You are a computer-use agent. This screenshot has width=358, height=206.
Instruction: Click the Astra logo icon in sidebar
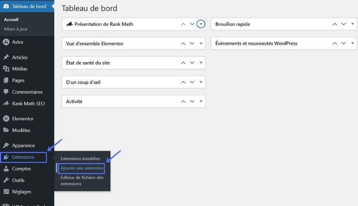pos(6,42)
